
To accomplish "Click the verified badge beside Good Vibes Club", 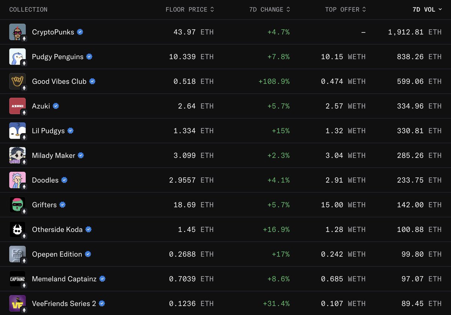I will pos(92,81).
